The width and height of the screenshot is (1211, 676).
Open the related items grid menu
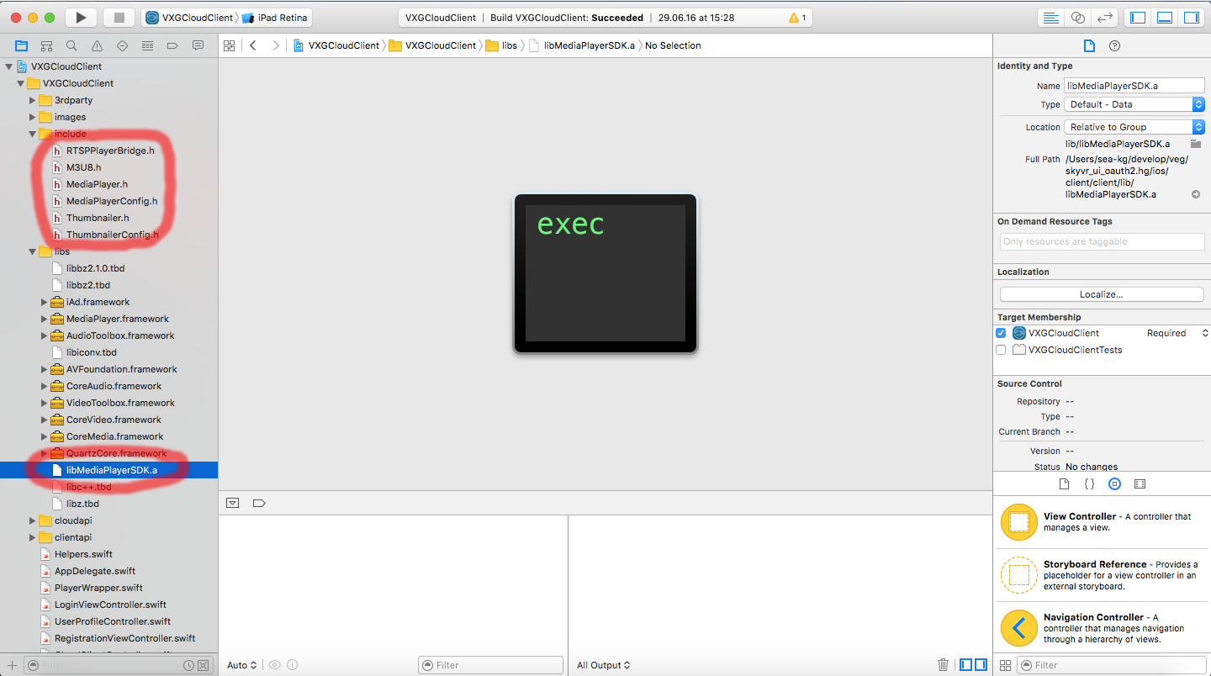point(229,45)
